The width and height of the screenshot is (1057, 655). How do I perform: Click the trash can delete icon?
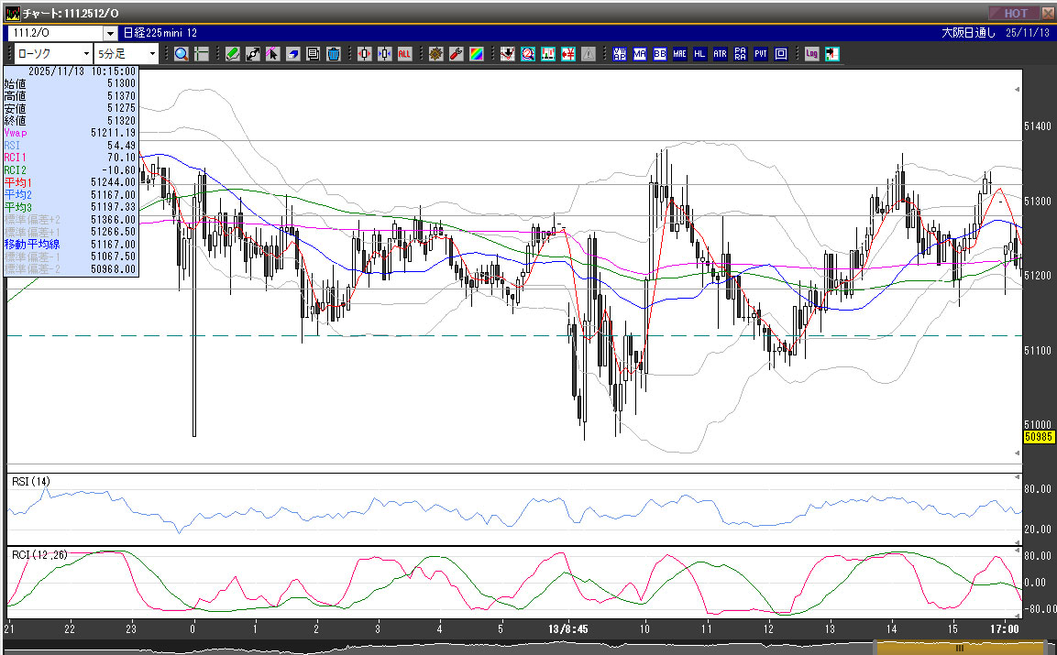pyautogui.click(x=334, y=54)
